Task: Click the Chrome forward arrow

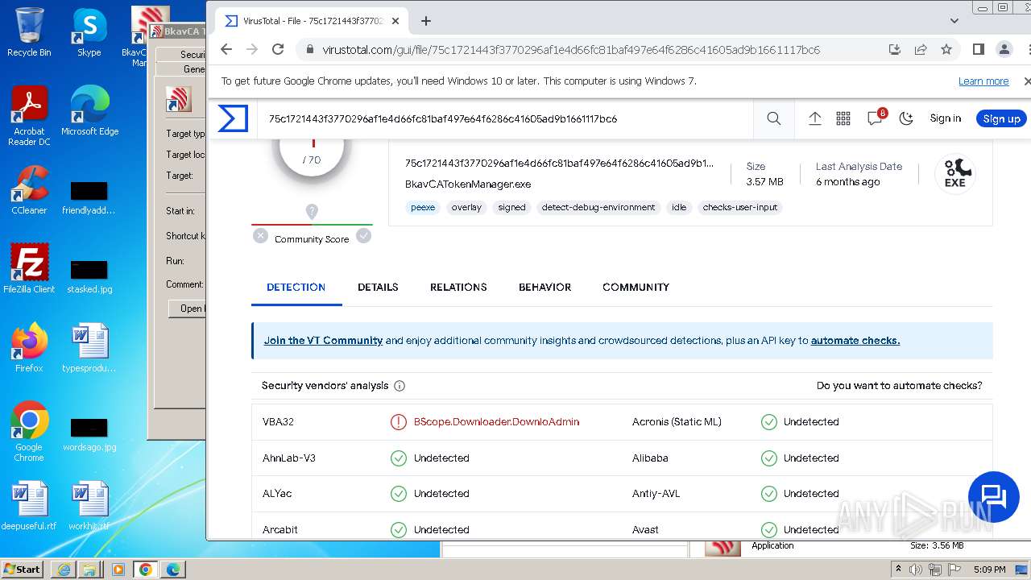Action: click(x=252, y=49)
